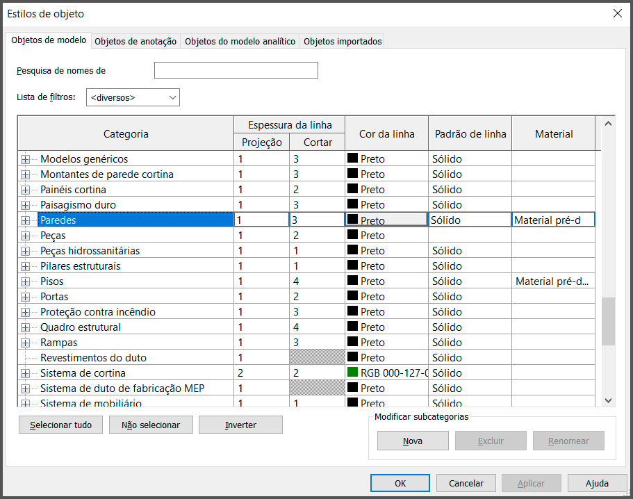This screenshot has height=499, width=633.
Task: Click the Pesquisa de nomes search field
Action: pyautogui.click(x=236, y=70)
